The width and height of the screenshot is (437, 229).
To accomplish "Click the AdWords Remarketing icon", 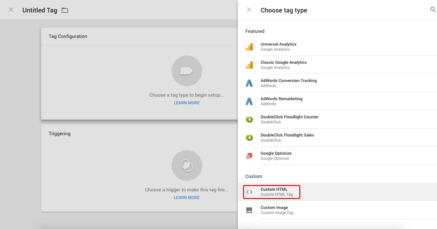I will [249, 101].
